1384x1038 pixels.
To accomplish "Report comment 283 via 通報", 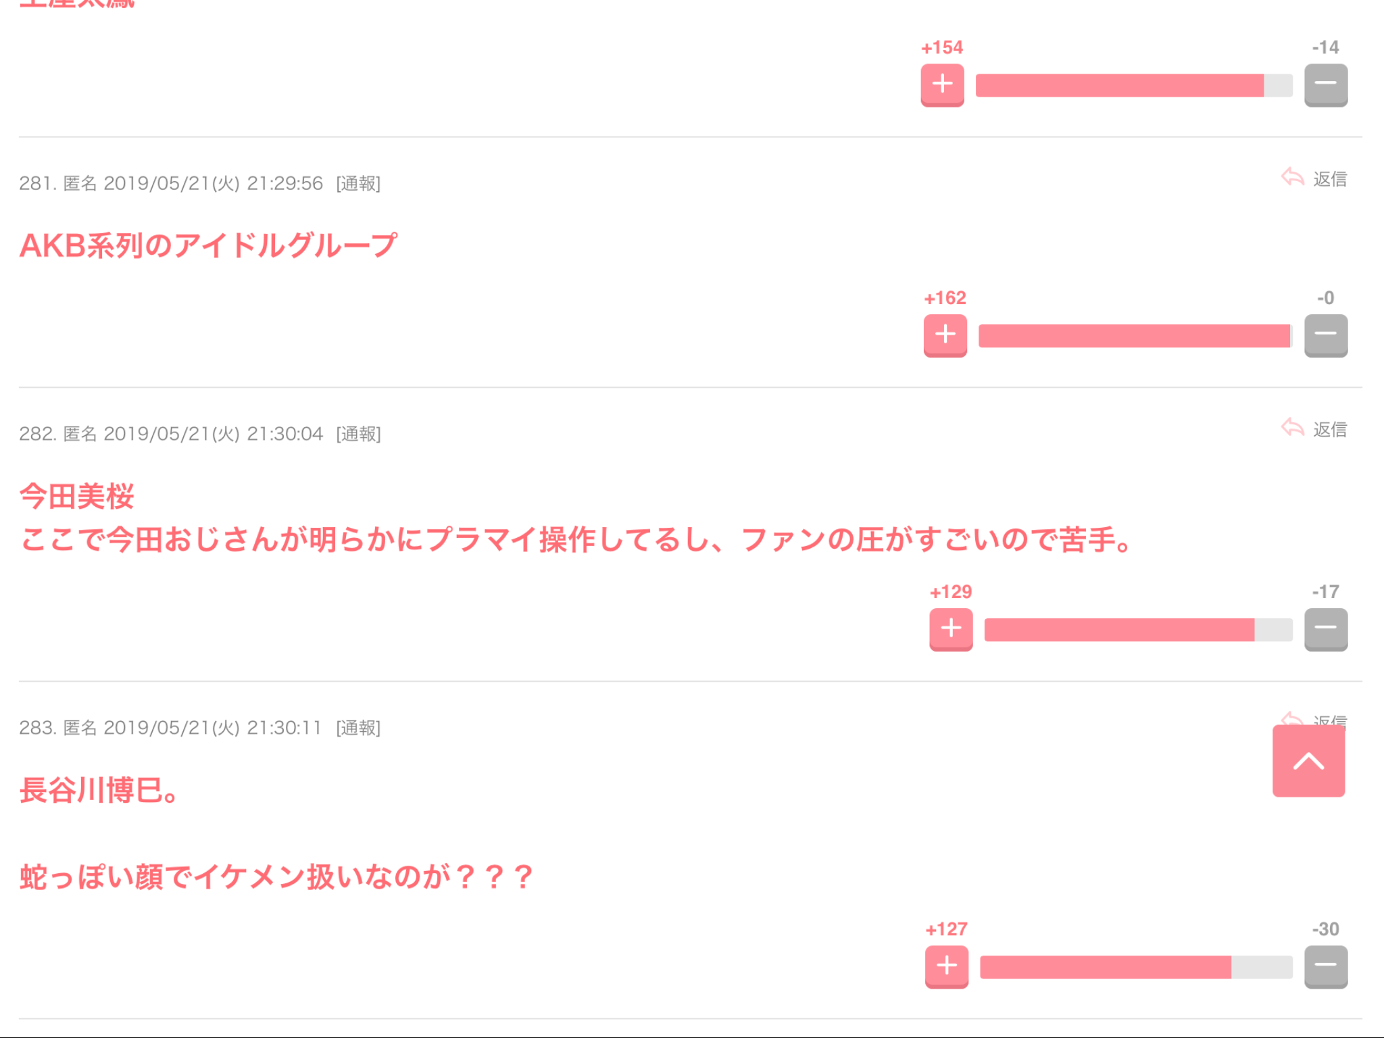I will pyautogui.click(x=358, y=728).
